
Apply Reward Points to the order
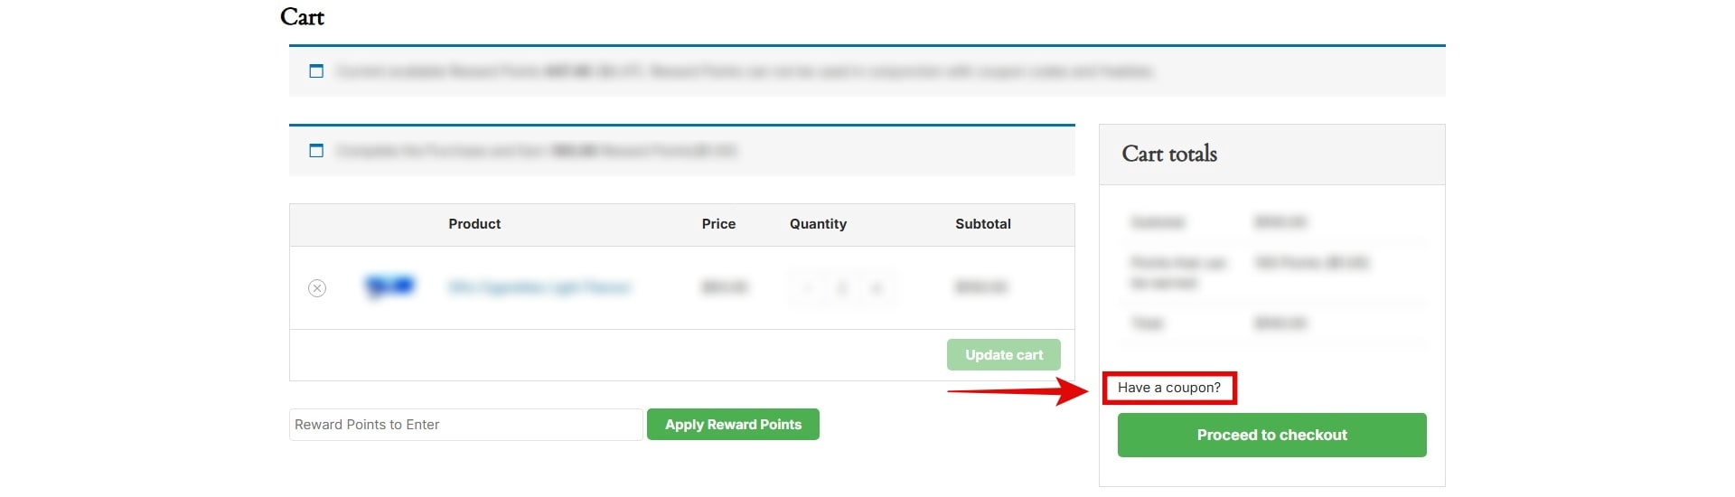pos(733,425)
